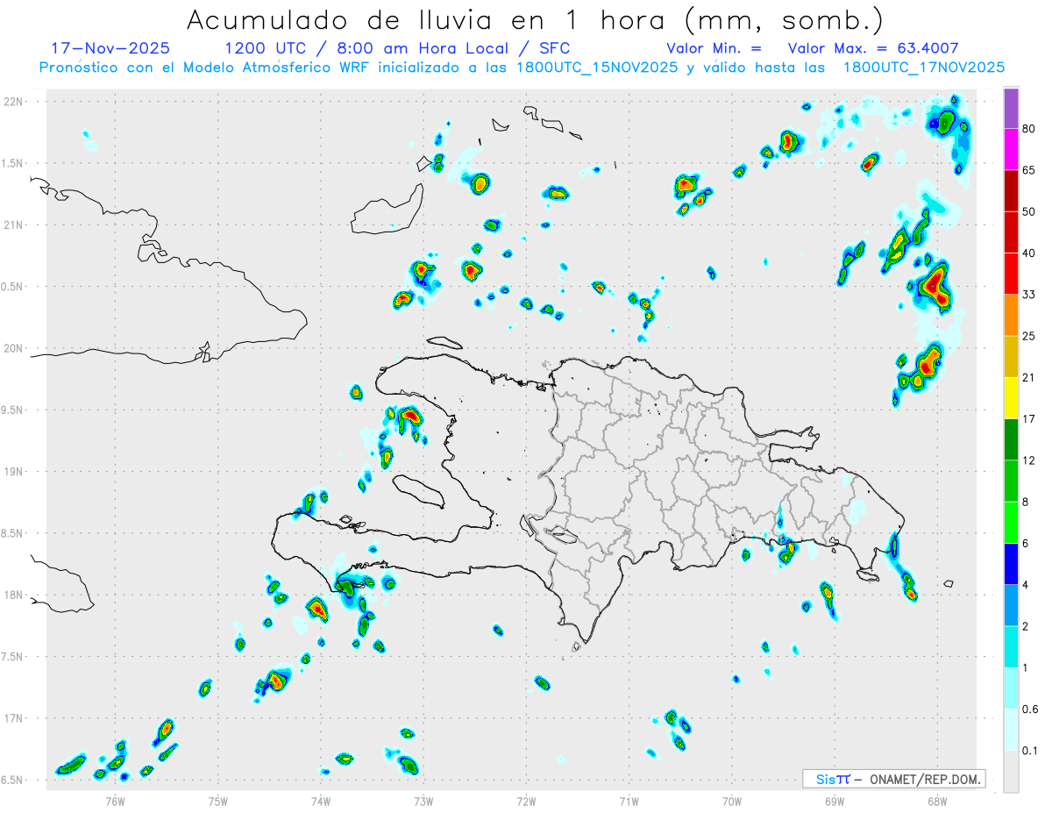Select the latitude label "20N"
Screen dimensions: 1052x813
[15, 348]
